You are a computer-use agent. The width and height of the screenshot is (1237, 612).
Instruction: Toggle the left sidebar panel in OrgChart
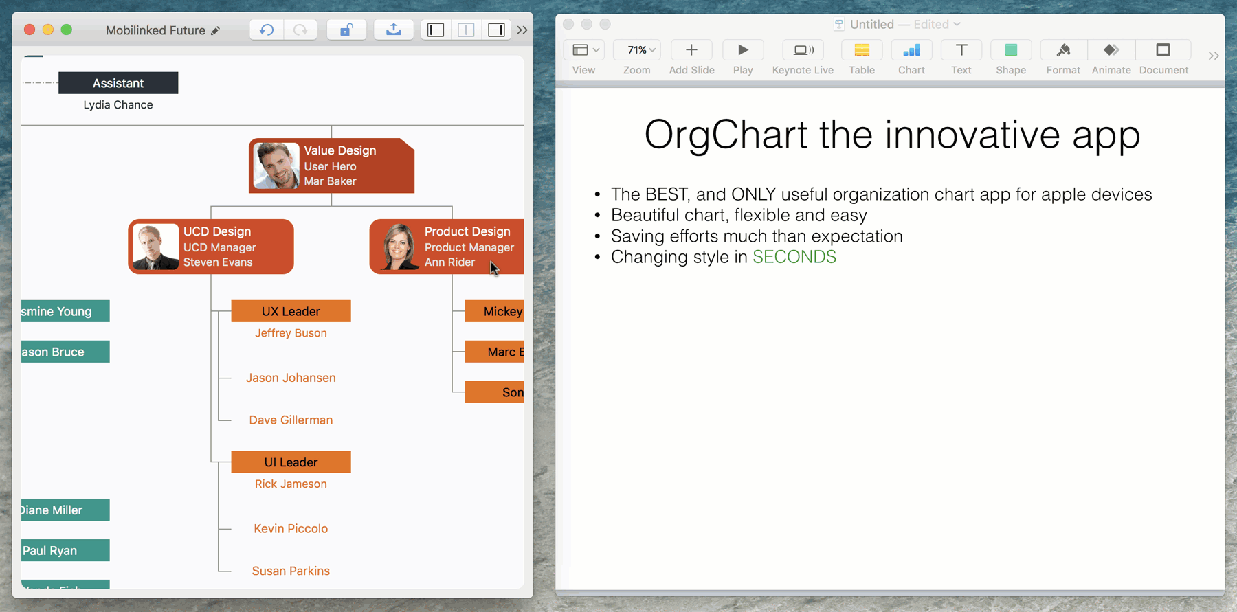click(436, 30)
